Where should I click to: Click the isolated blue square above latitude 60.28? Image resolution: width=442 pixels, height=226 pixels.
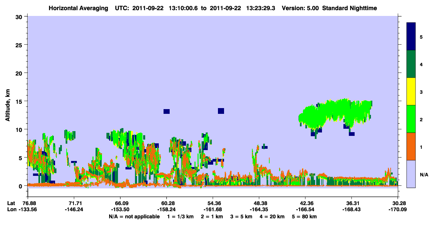pos(167,111)
